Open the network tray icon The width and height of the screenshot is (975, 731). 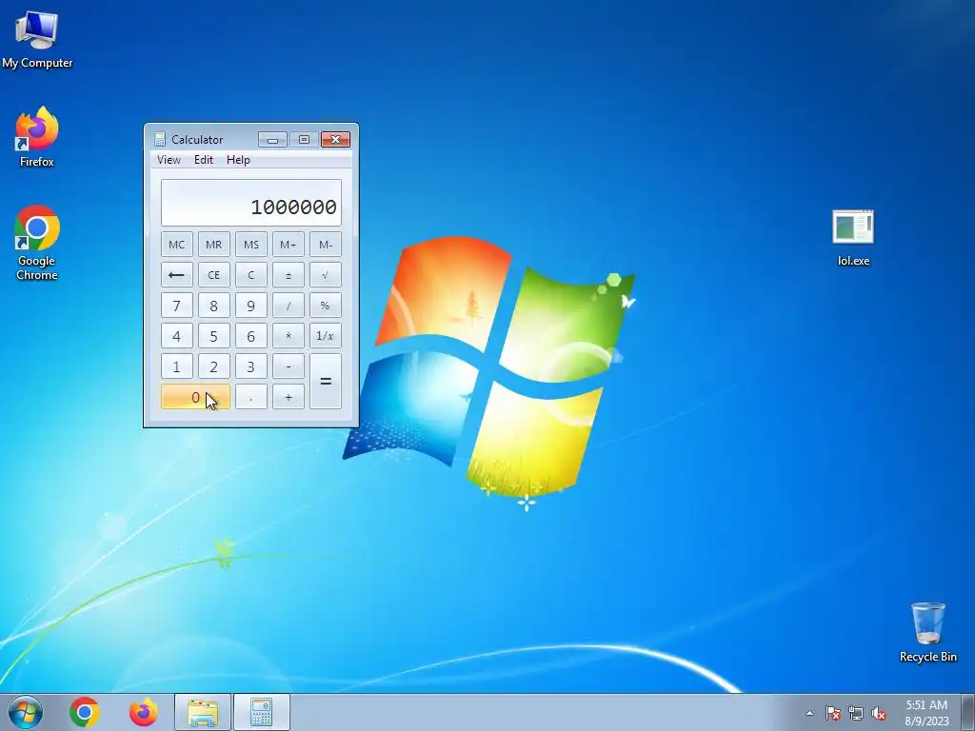[856, 713]
